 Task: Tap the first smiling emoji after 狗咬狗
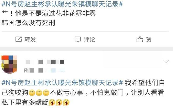pyautogui.click(x=32, y=93)
